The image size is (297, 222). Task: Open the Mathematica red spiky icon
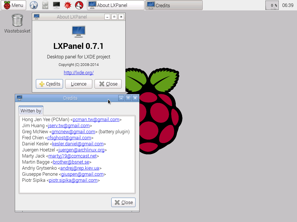click(x=68, y=5)
